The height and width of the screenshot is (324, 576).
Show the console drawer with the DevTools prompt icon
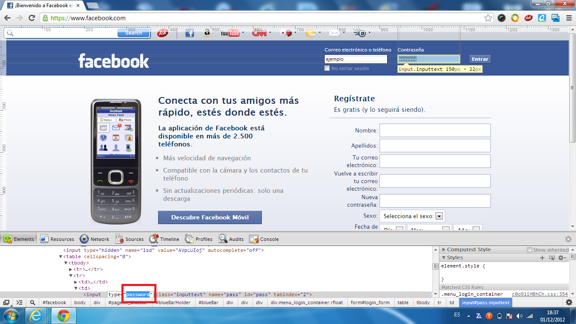pos(19,302)
